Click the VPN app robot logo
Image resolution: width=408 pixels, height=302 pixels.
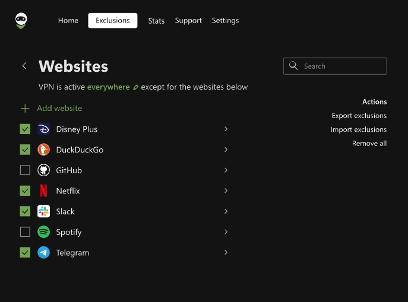(21, 21)
